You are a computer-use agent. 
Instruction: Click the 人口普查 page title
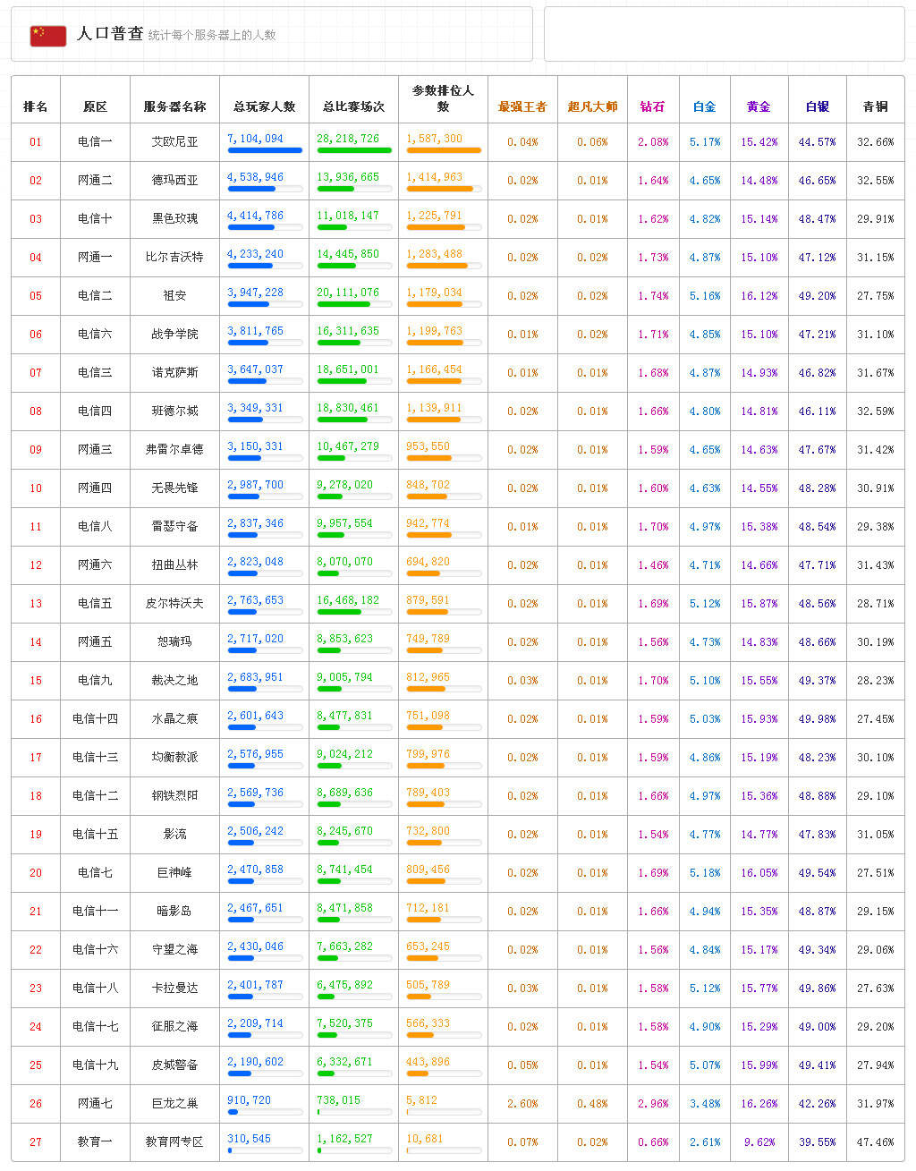(x=110, y=34)
